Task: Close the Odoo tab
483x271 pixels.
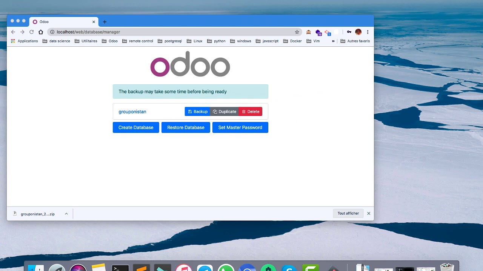Action: (94, 22)
